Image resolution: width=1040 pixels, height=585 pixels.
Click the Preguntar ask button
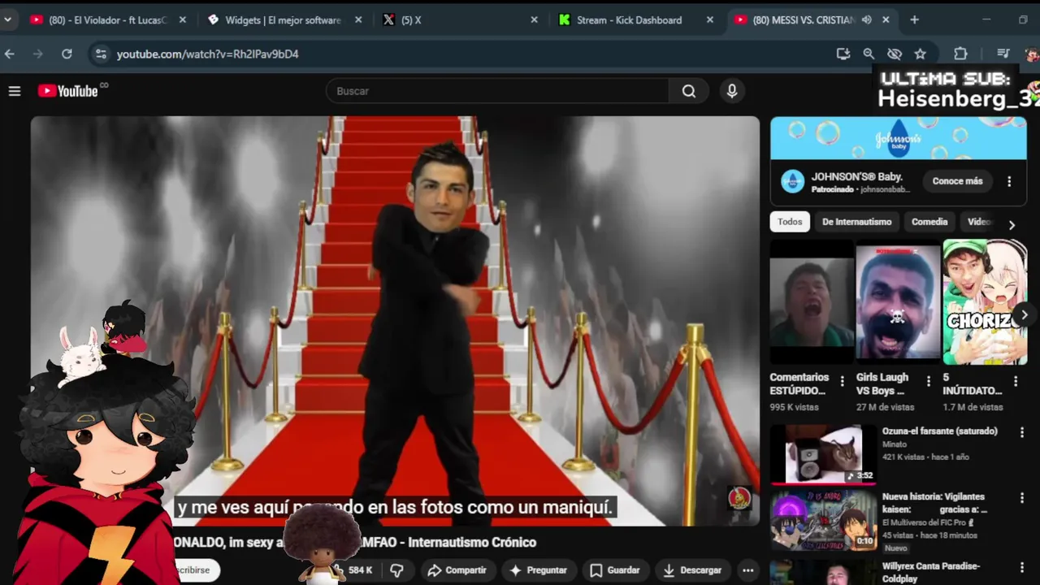point(537,570)
